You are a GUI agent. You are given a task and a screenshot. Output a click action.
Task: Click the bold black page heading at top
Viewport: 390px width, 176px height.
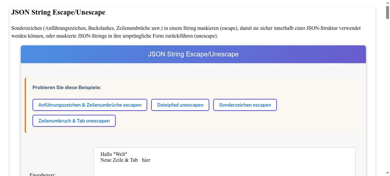click(58, 13)
